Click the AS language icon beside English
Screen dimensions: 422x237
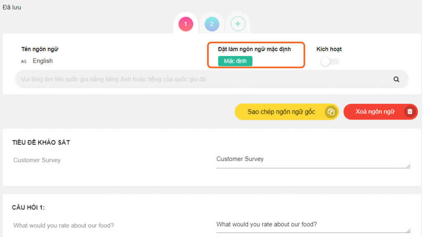coord(23,61)
